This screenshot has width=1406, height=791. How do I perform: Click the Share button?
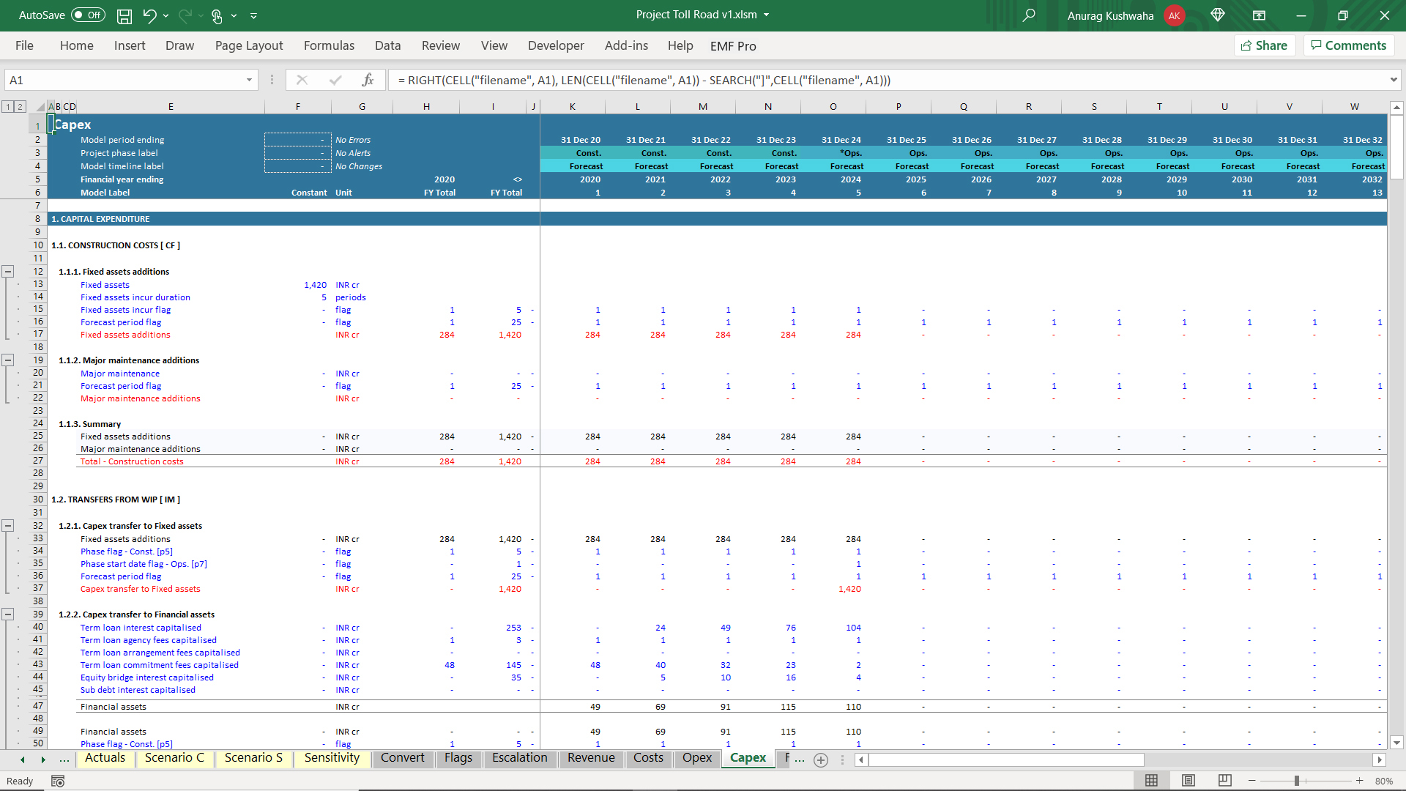(1265, 45)
